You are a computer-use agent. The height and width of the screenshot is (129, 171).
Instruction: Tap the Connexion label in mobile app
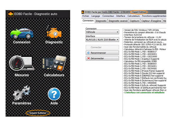[22, 42]
